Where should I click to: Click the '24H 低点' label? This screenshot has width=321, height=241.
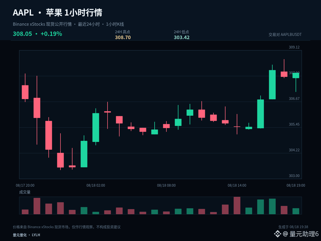(181, 32)
